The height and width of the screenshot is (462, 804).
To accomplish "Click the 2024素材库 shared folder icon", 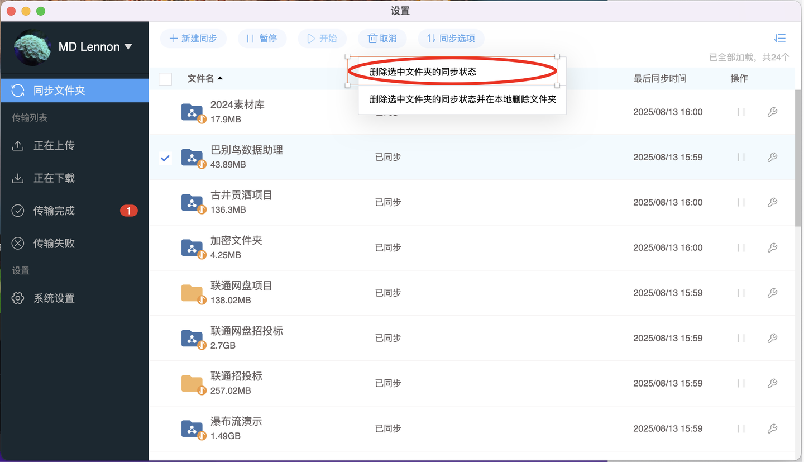I will [193, 112].
